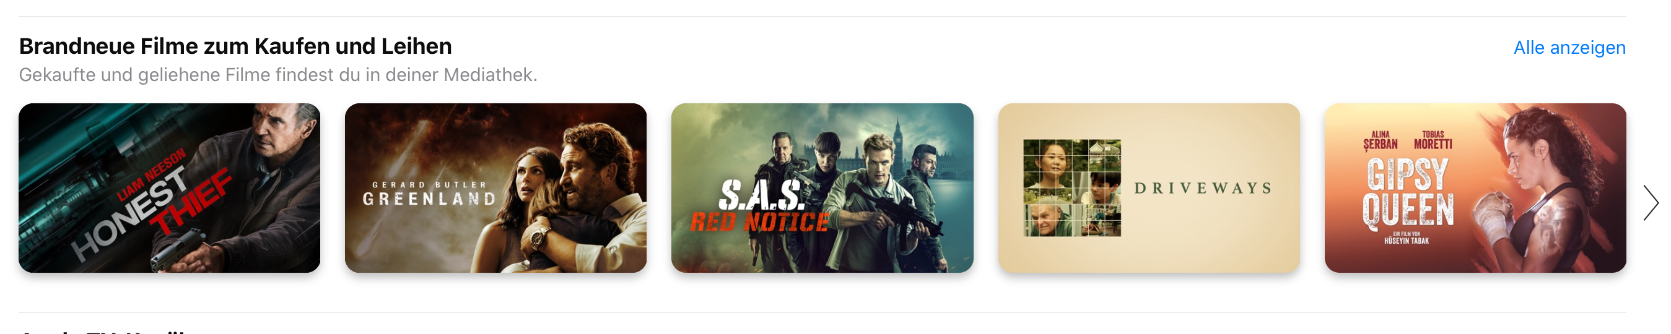Click the Alle anzeigen link
This screenshot has height=334, width=1671.
click(1569, 47)
